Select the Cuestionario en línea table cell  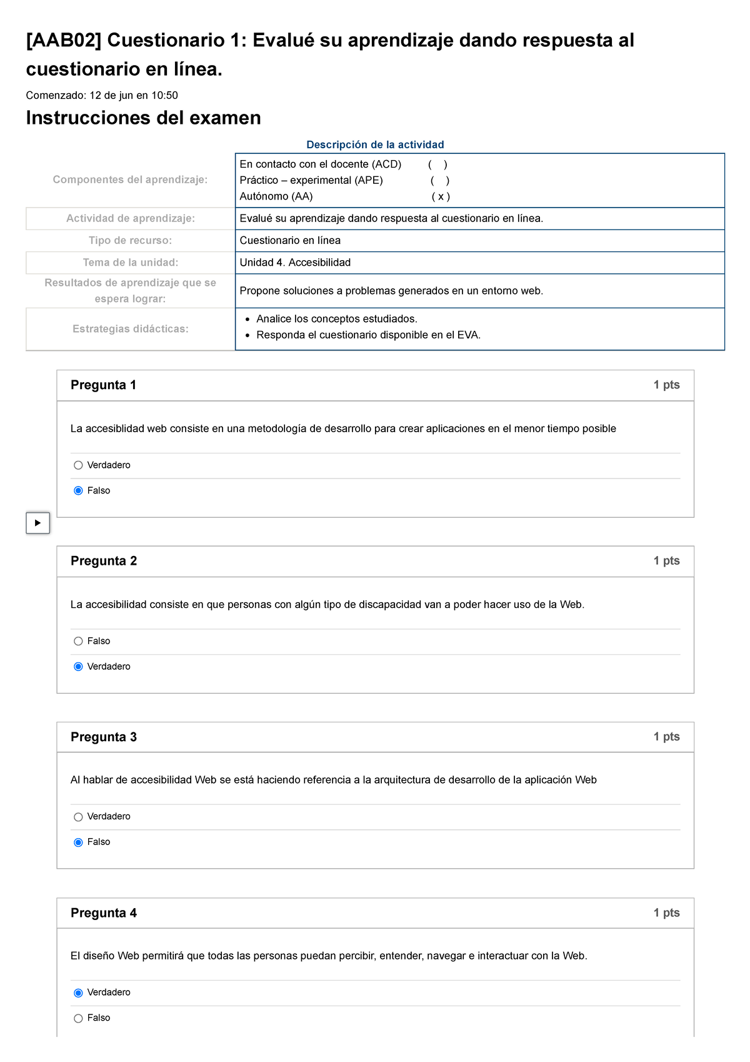[x=290, y=239]
